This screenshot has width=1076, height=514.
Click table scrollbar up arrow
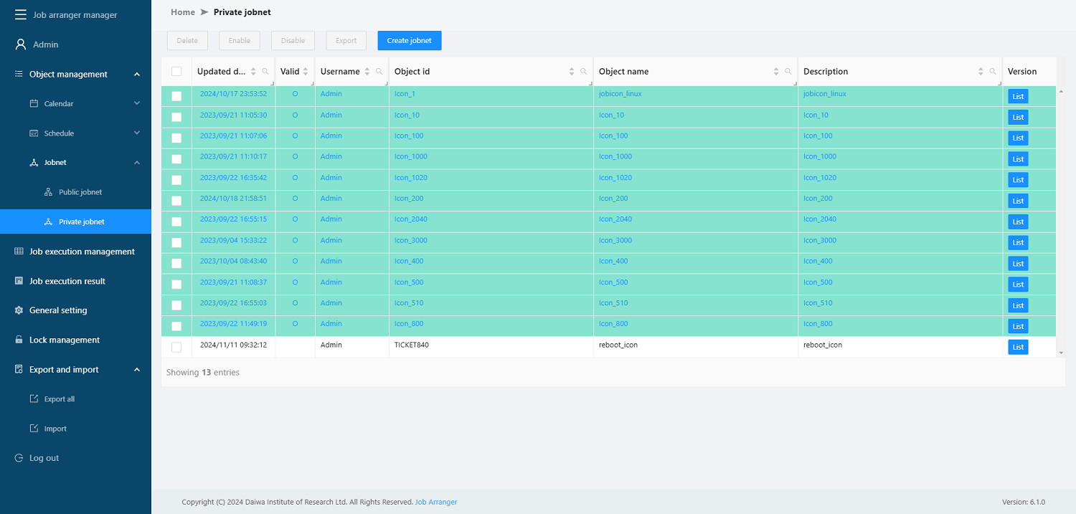1061,90
